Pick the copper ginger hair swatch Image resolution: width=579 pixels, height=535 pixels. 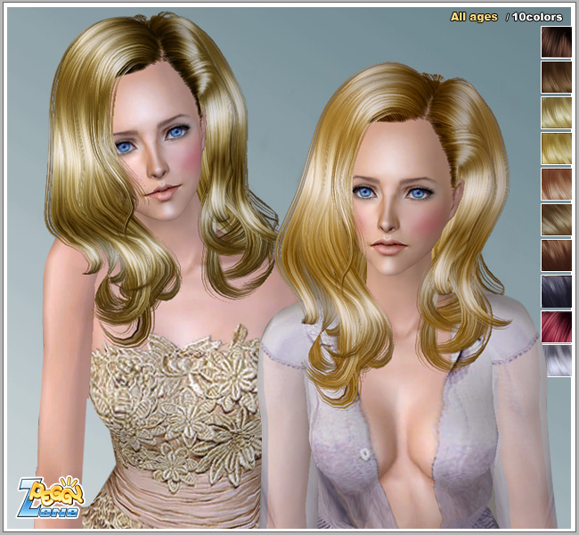[x=556, y=184]
